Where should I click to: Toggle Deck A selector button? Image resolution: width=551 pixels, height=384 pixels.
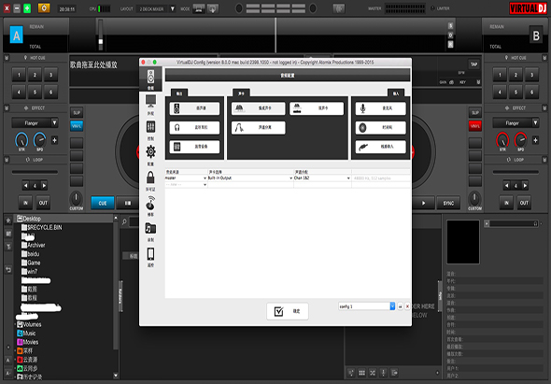coord(17,35)
